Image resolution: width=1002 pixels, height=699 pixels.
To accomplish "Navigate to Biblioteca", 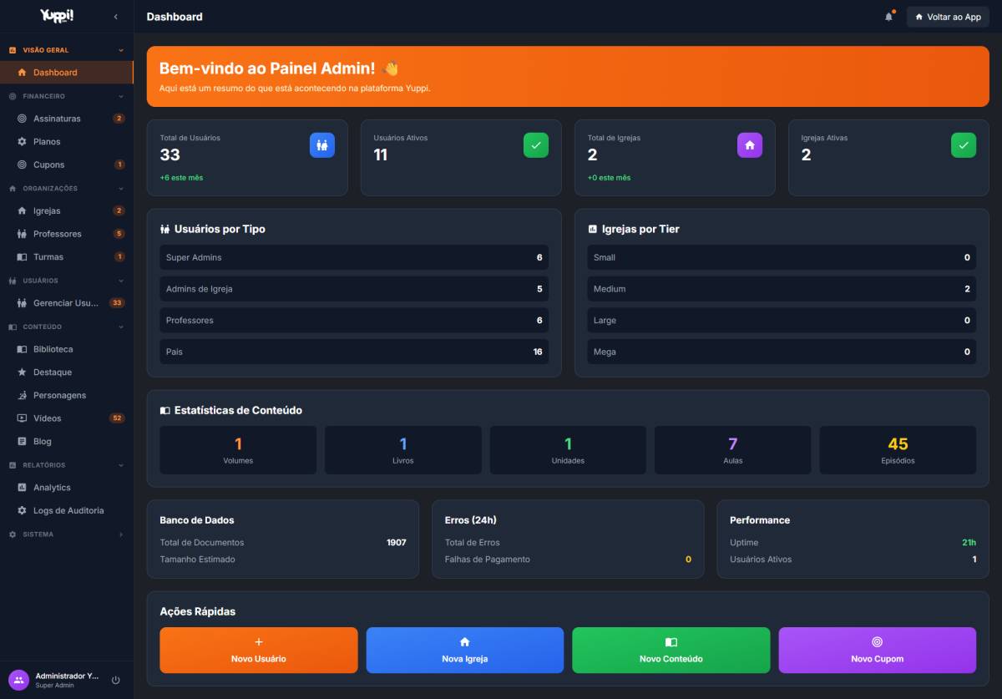I will [x=67, y=349].
